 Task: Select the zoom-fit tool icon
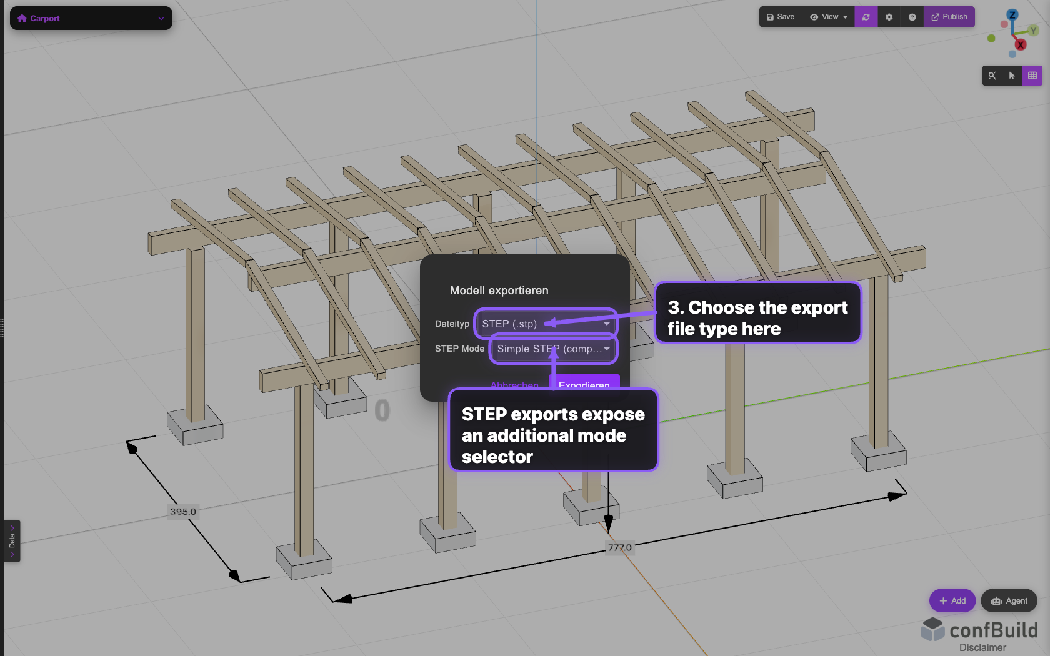click(x=992, y=76)
